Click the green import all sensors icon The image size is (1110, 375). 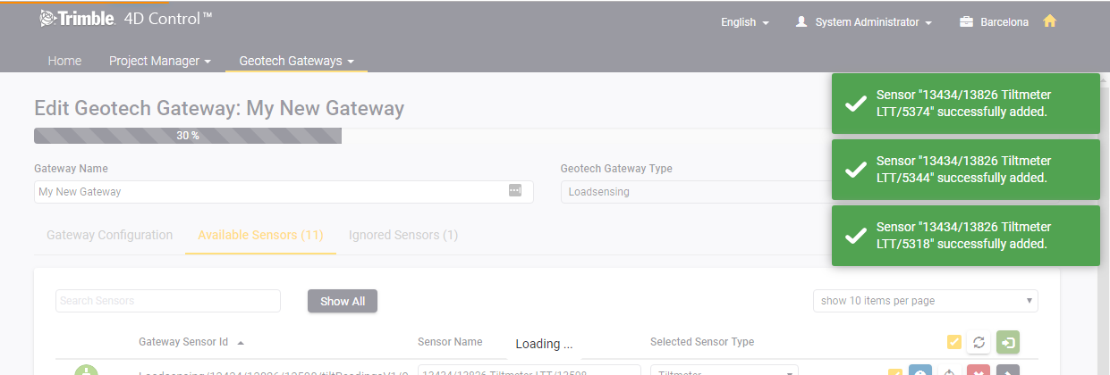pyautogui.click(x=1008, y=342)
